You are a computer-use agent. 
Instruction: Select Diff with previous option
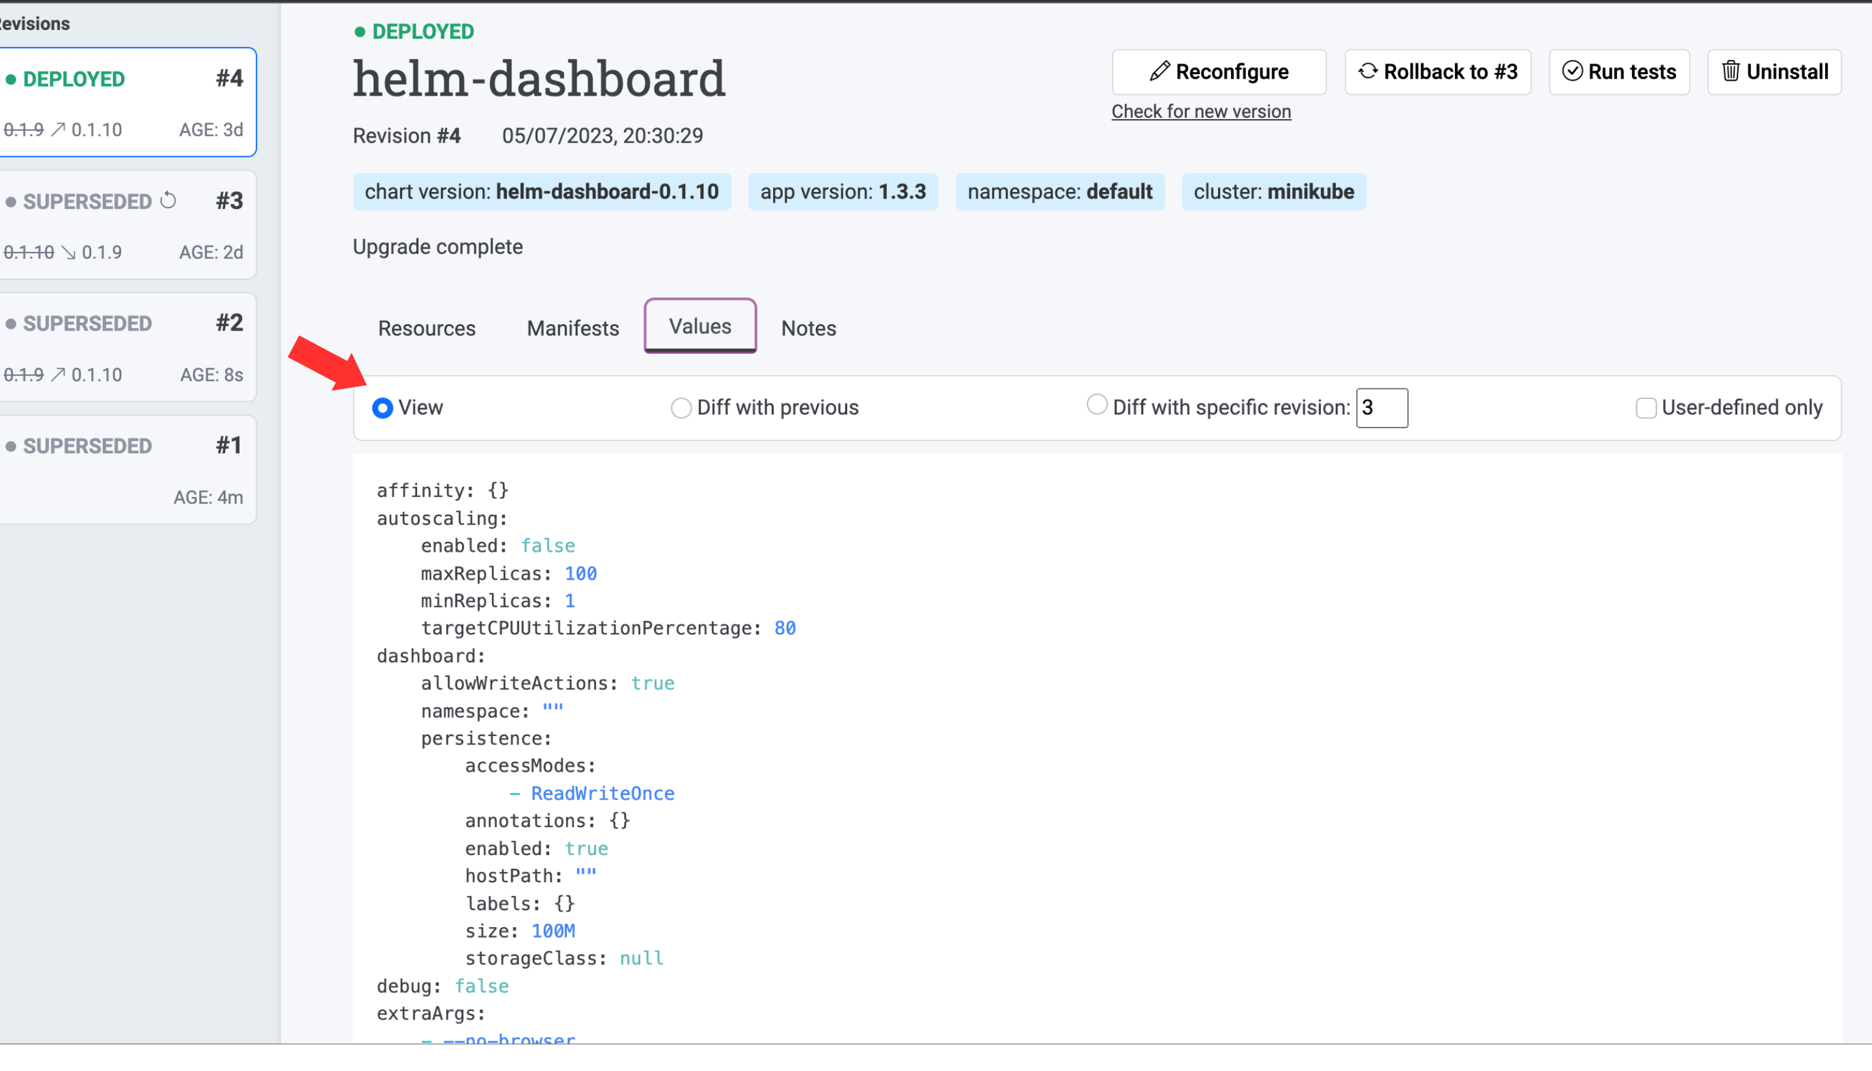pyautogui.click(x=681, y=407)
